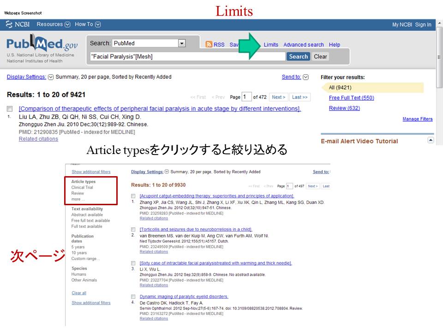Click lower Show additional filters link

(x=91, y=302)
